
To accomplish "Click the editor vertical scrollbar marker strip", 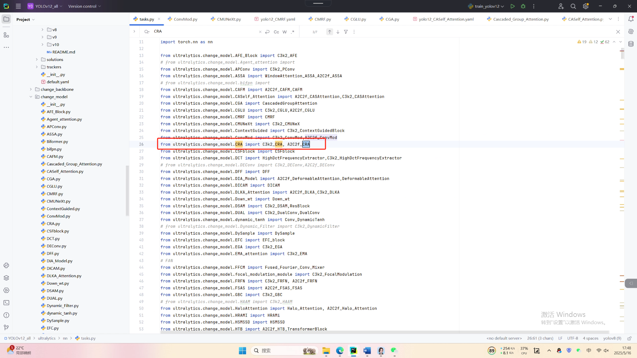I will tap(622, 166).
